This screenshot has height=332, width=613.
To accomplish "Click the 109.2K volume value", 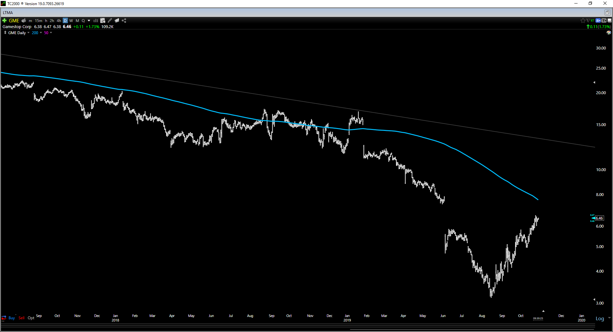I will point(108,26).
